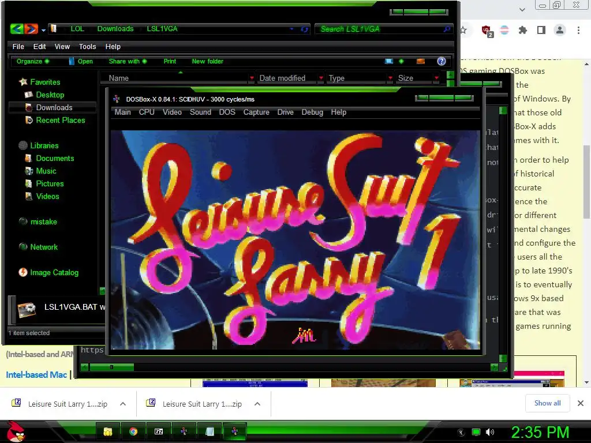Open the Size column filter dropdown

tap(436, 78)
